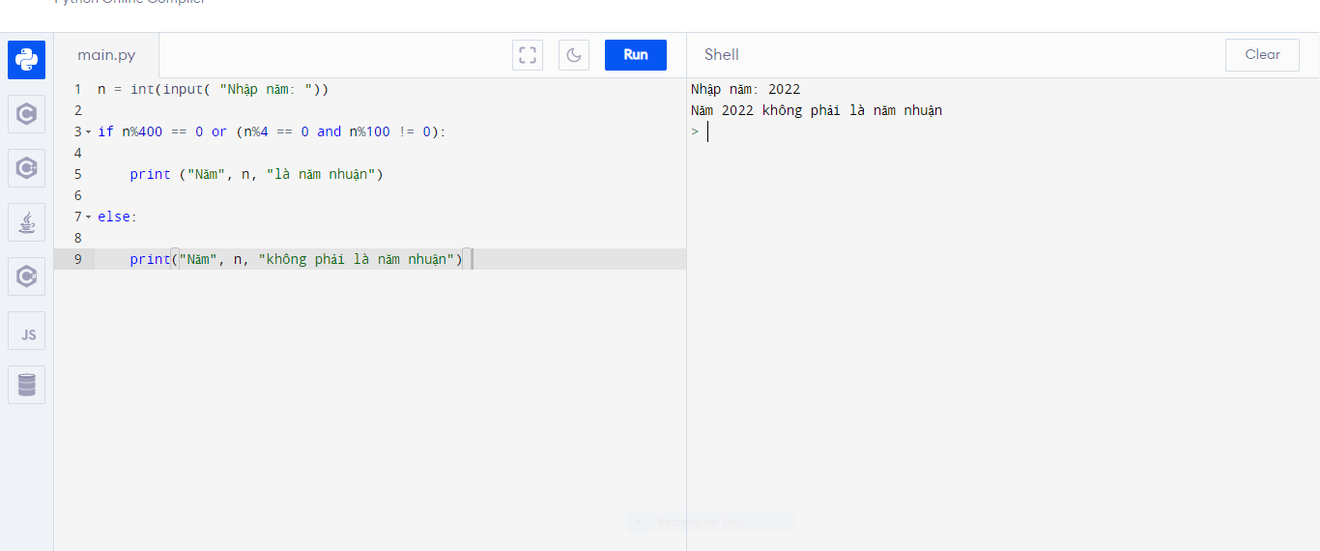Click the Shell panel header
The image size is (1320, 551).
(x=722, y=55)
